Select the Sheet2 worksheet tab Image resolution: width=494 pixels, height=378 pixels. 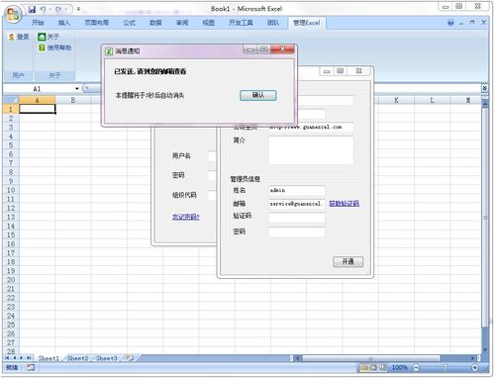coord(78,358)
